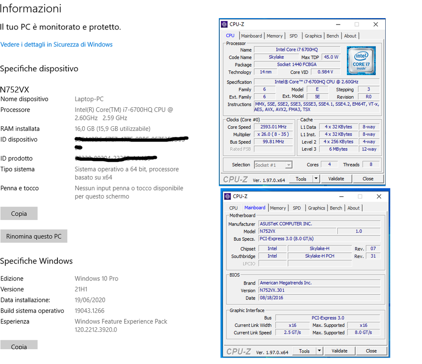Click Specification field i7-6700HQ CPU @ 2.60GHz
The image size is (422, 364).
(x=316, y=82)
